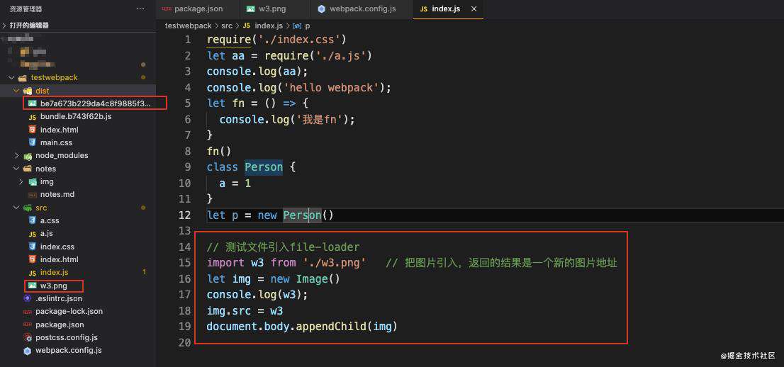Click the webpack icon beside webpack.config.js in tree
This screenshot has width=784, height=367.
[x=27, y=351]
